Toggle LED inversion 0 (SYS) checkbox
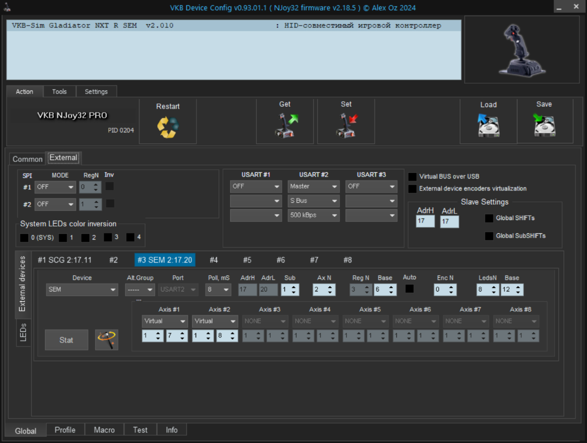The height and width of the screenshot is (443, 587). 24,237
